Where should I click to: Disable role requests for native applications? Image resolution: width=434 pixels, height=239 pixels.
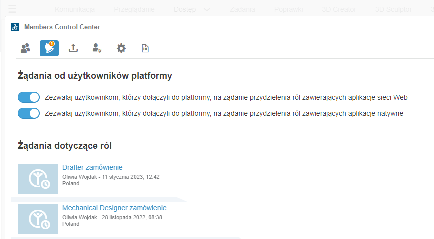[x=29, y=113]
